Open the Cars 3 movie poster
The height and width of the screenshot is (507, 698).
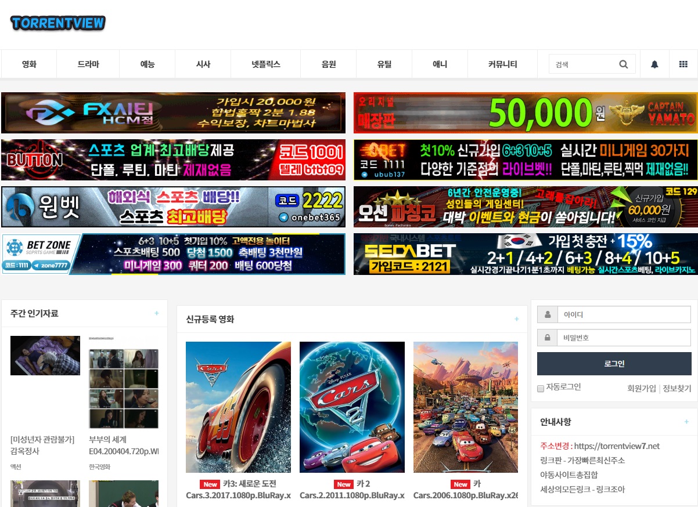[238, 407]
